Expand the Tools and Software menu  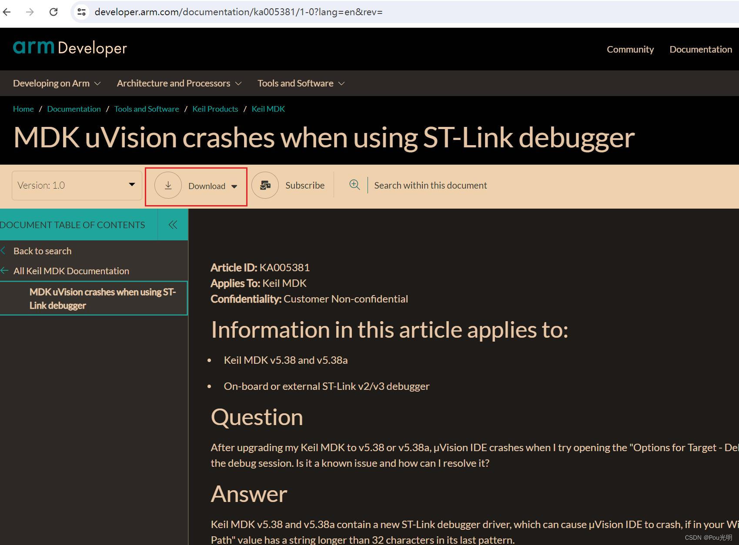(x=301, y=83)
